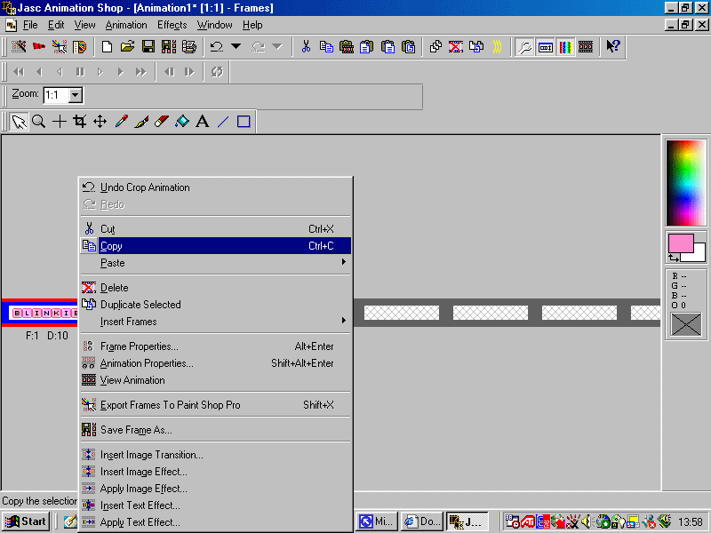
Task: Select the Mover four-arrow tool
Action: coord(100,122)
